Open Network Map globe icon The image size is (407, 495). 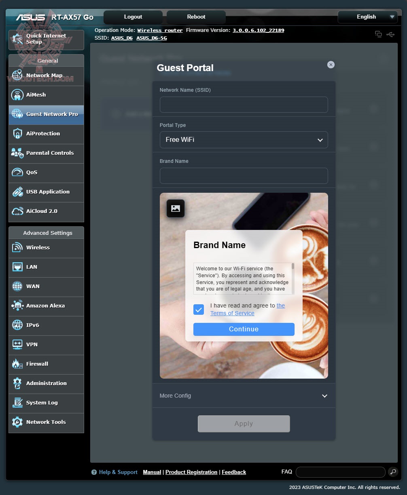click(x=17, y=75)
